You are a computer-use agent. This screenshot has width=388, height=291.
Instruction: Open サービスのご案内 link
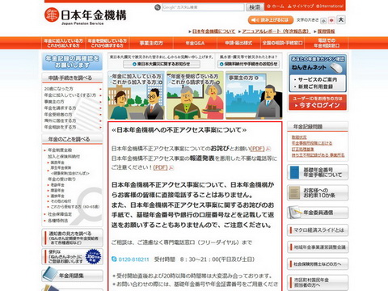318,80
